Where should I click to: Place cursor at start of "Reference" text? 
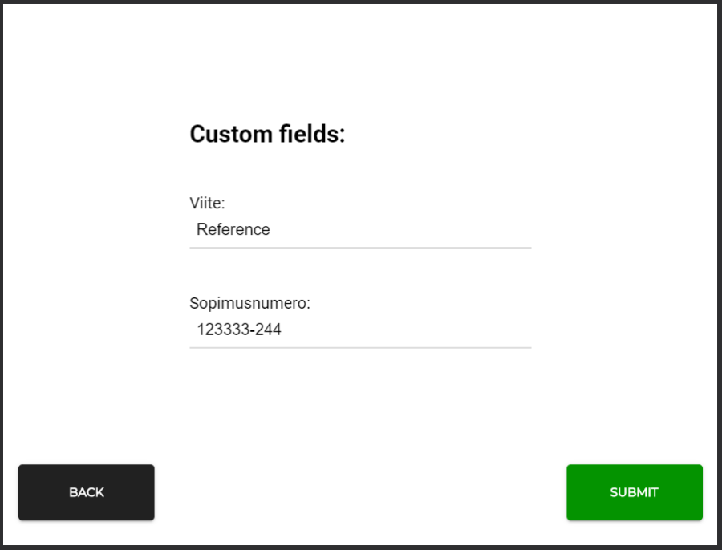pos(197,230)
